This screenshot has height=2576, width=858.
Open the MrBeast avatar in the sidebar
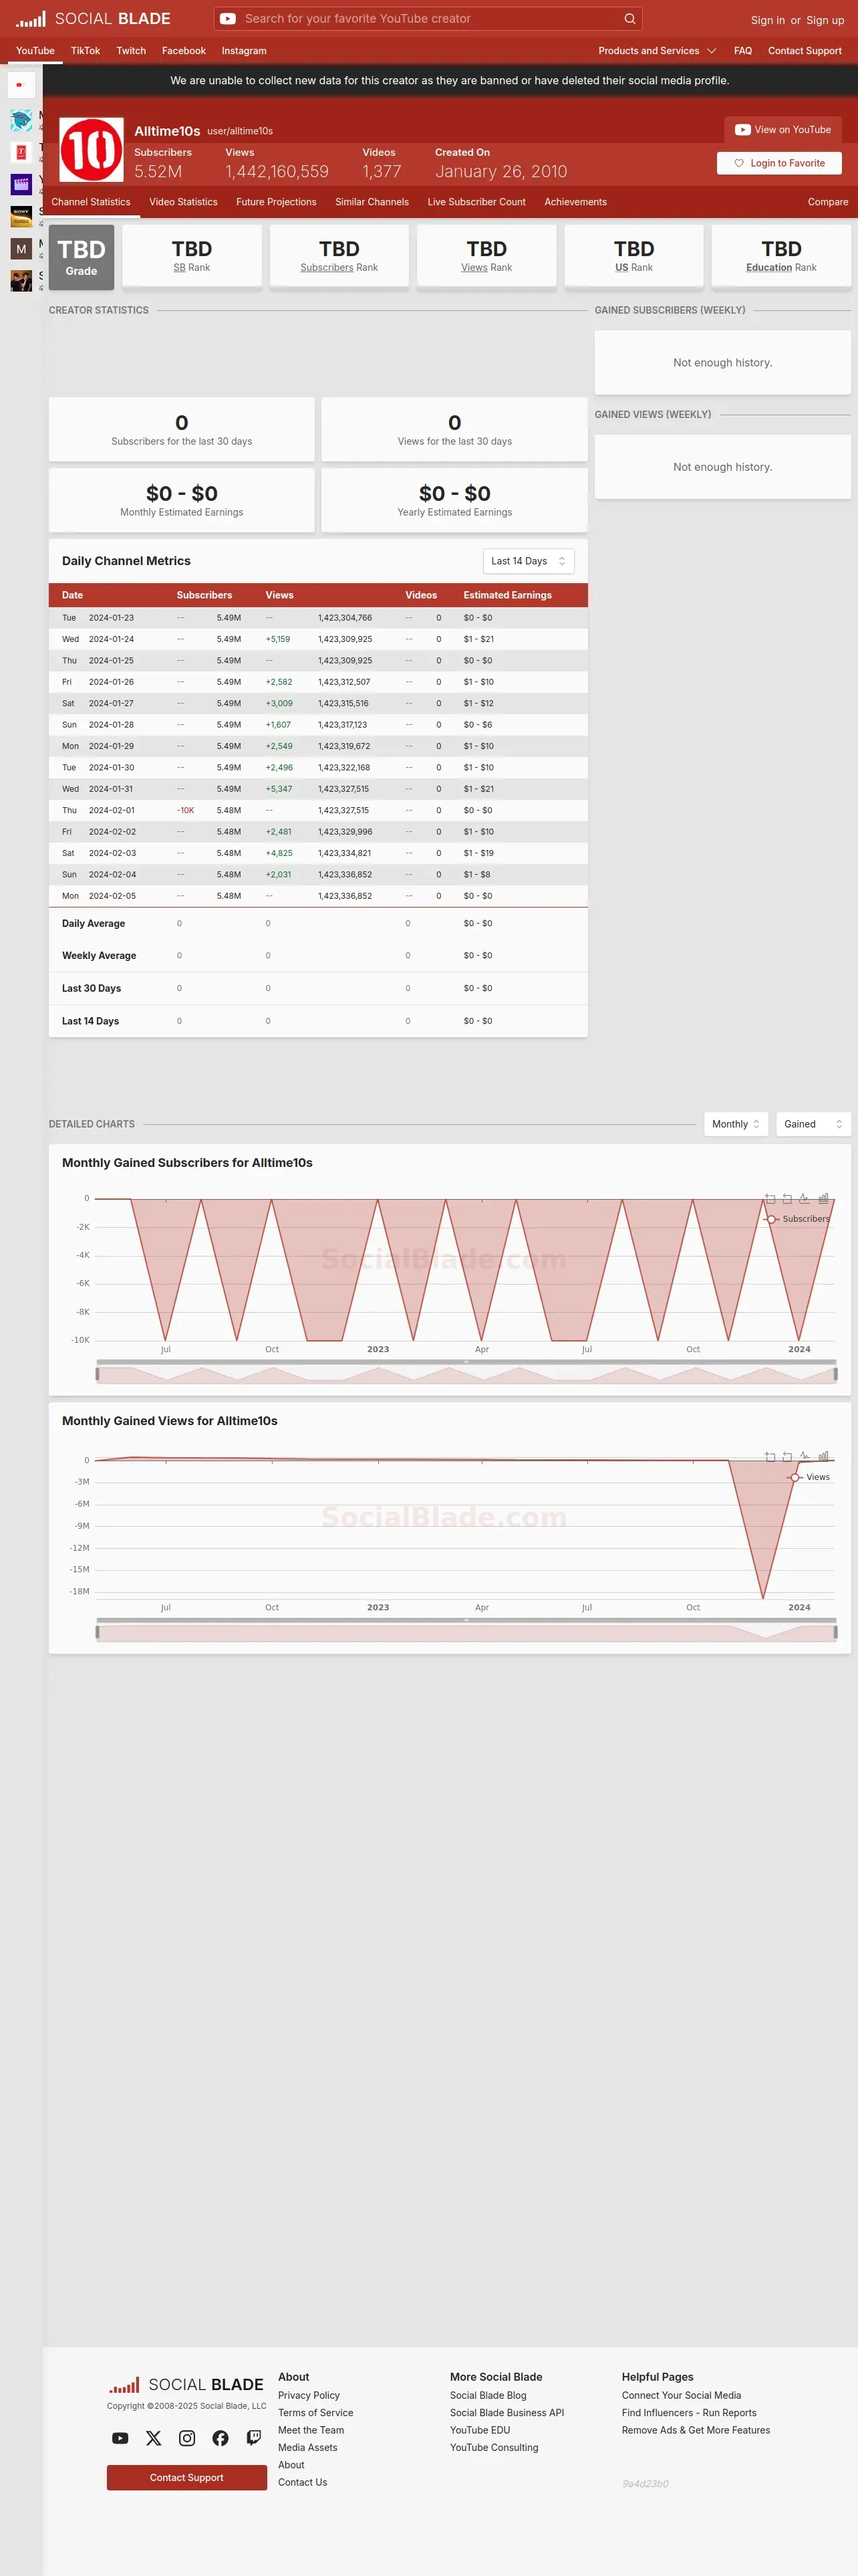(x=21, y=120)
